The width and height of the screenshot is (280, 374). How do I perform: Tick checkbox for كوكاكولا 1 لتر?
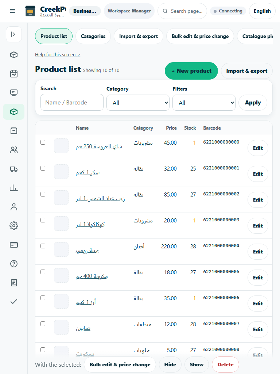(43, 220)
